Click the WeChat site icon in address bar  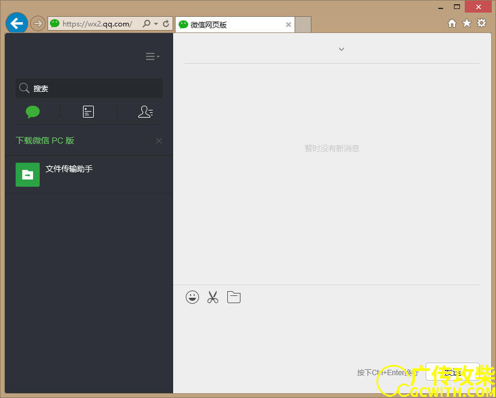55,23
